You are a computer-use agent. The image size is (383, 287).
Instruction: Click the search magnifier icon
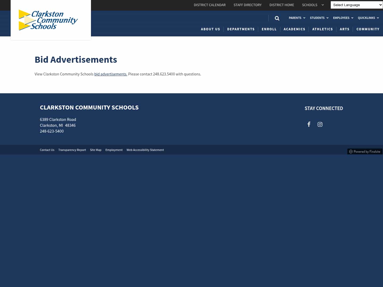click(x=277, y=18)
